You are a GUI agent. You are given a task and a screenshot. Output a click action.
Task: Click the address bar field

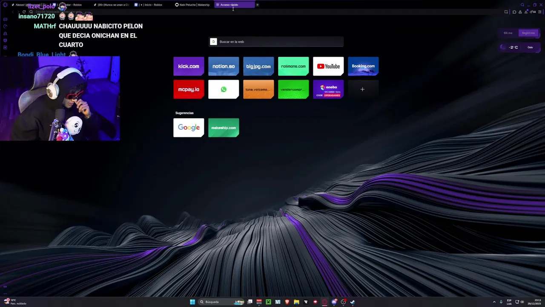264,12
